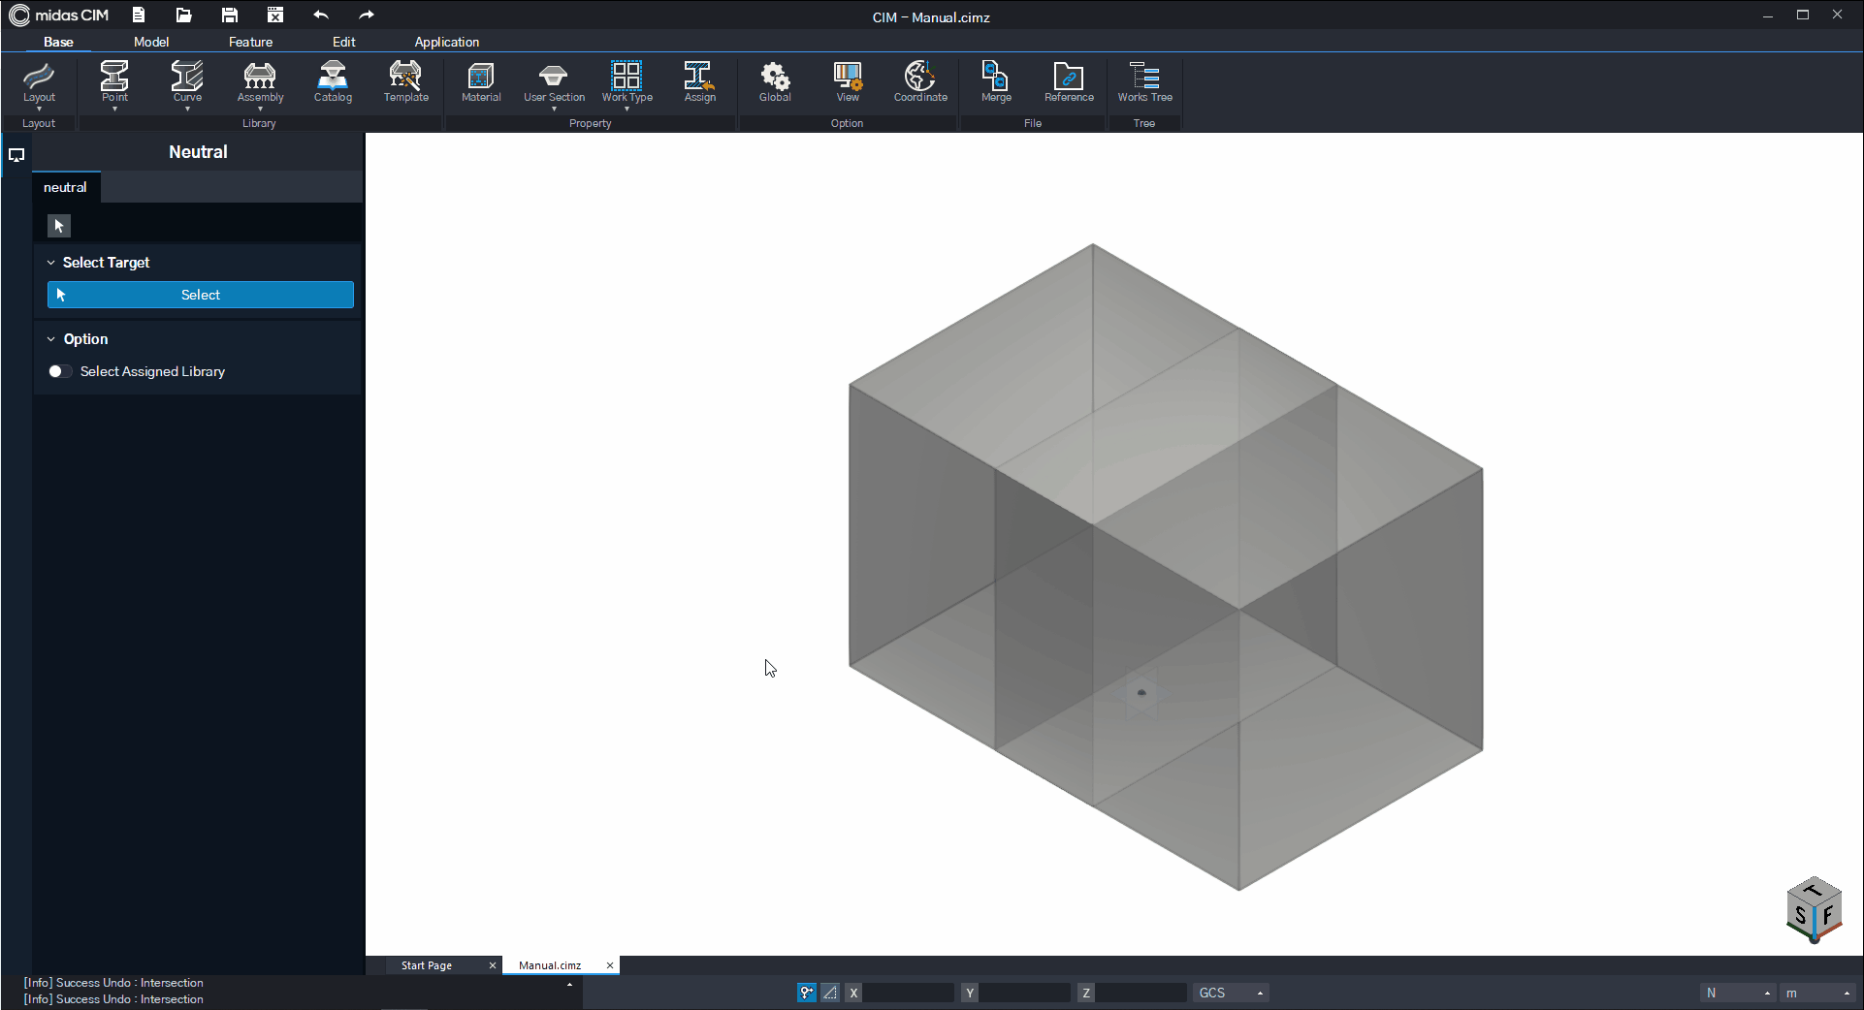The width and height of the screenshot is (1864, 1010).
Task: Open the User Section dropdown arrow
Action: point(554,109)
